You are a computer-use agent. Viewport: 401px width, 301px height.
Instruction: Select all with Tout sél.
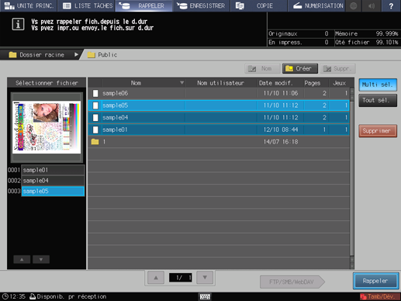tap(378, 100)
